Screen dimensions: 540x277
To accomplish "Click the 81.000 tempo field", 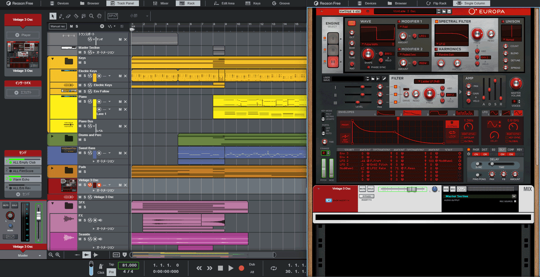I will tap(129, 265).
